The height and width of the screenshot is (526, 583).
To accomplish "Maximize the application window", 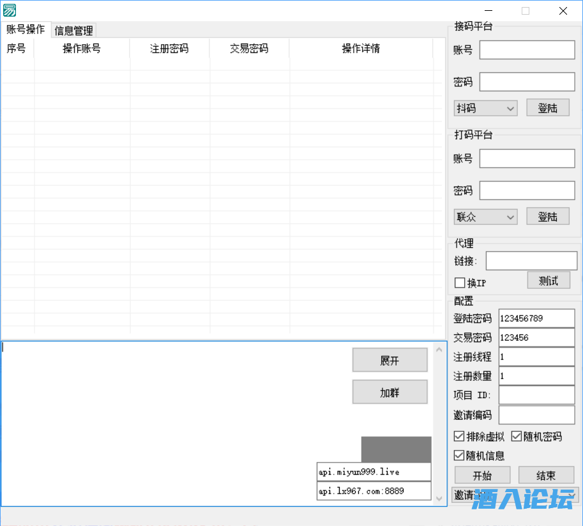I will (x=526, y=11).
